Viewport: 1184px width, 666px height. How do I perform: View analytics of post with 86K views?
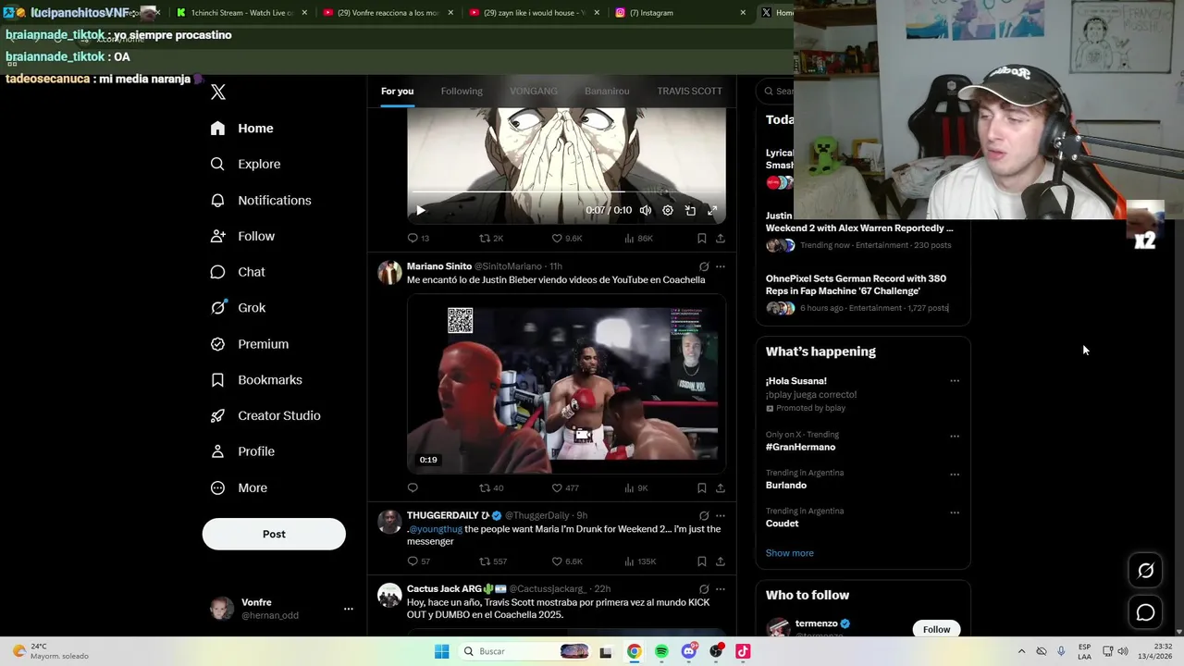click(638, 238)
